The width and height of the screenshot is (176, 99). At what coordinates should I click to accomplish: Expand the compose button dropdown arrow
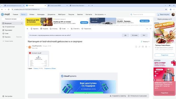point(22,19)
